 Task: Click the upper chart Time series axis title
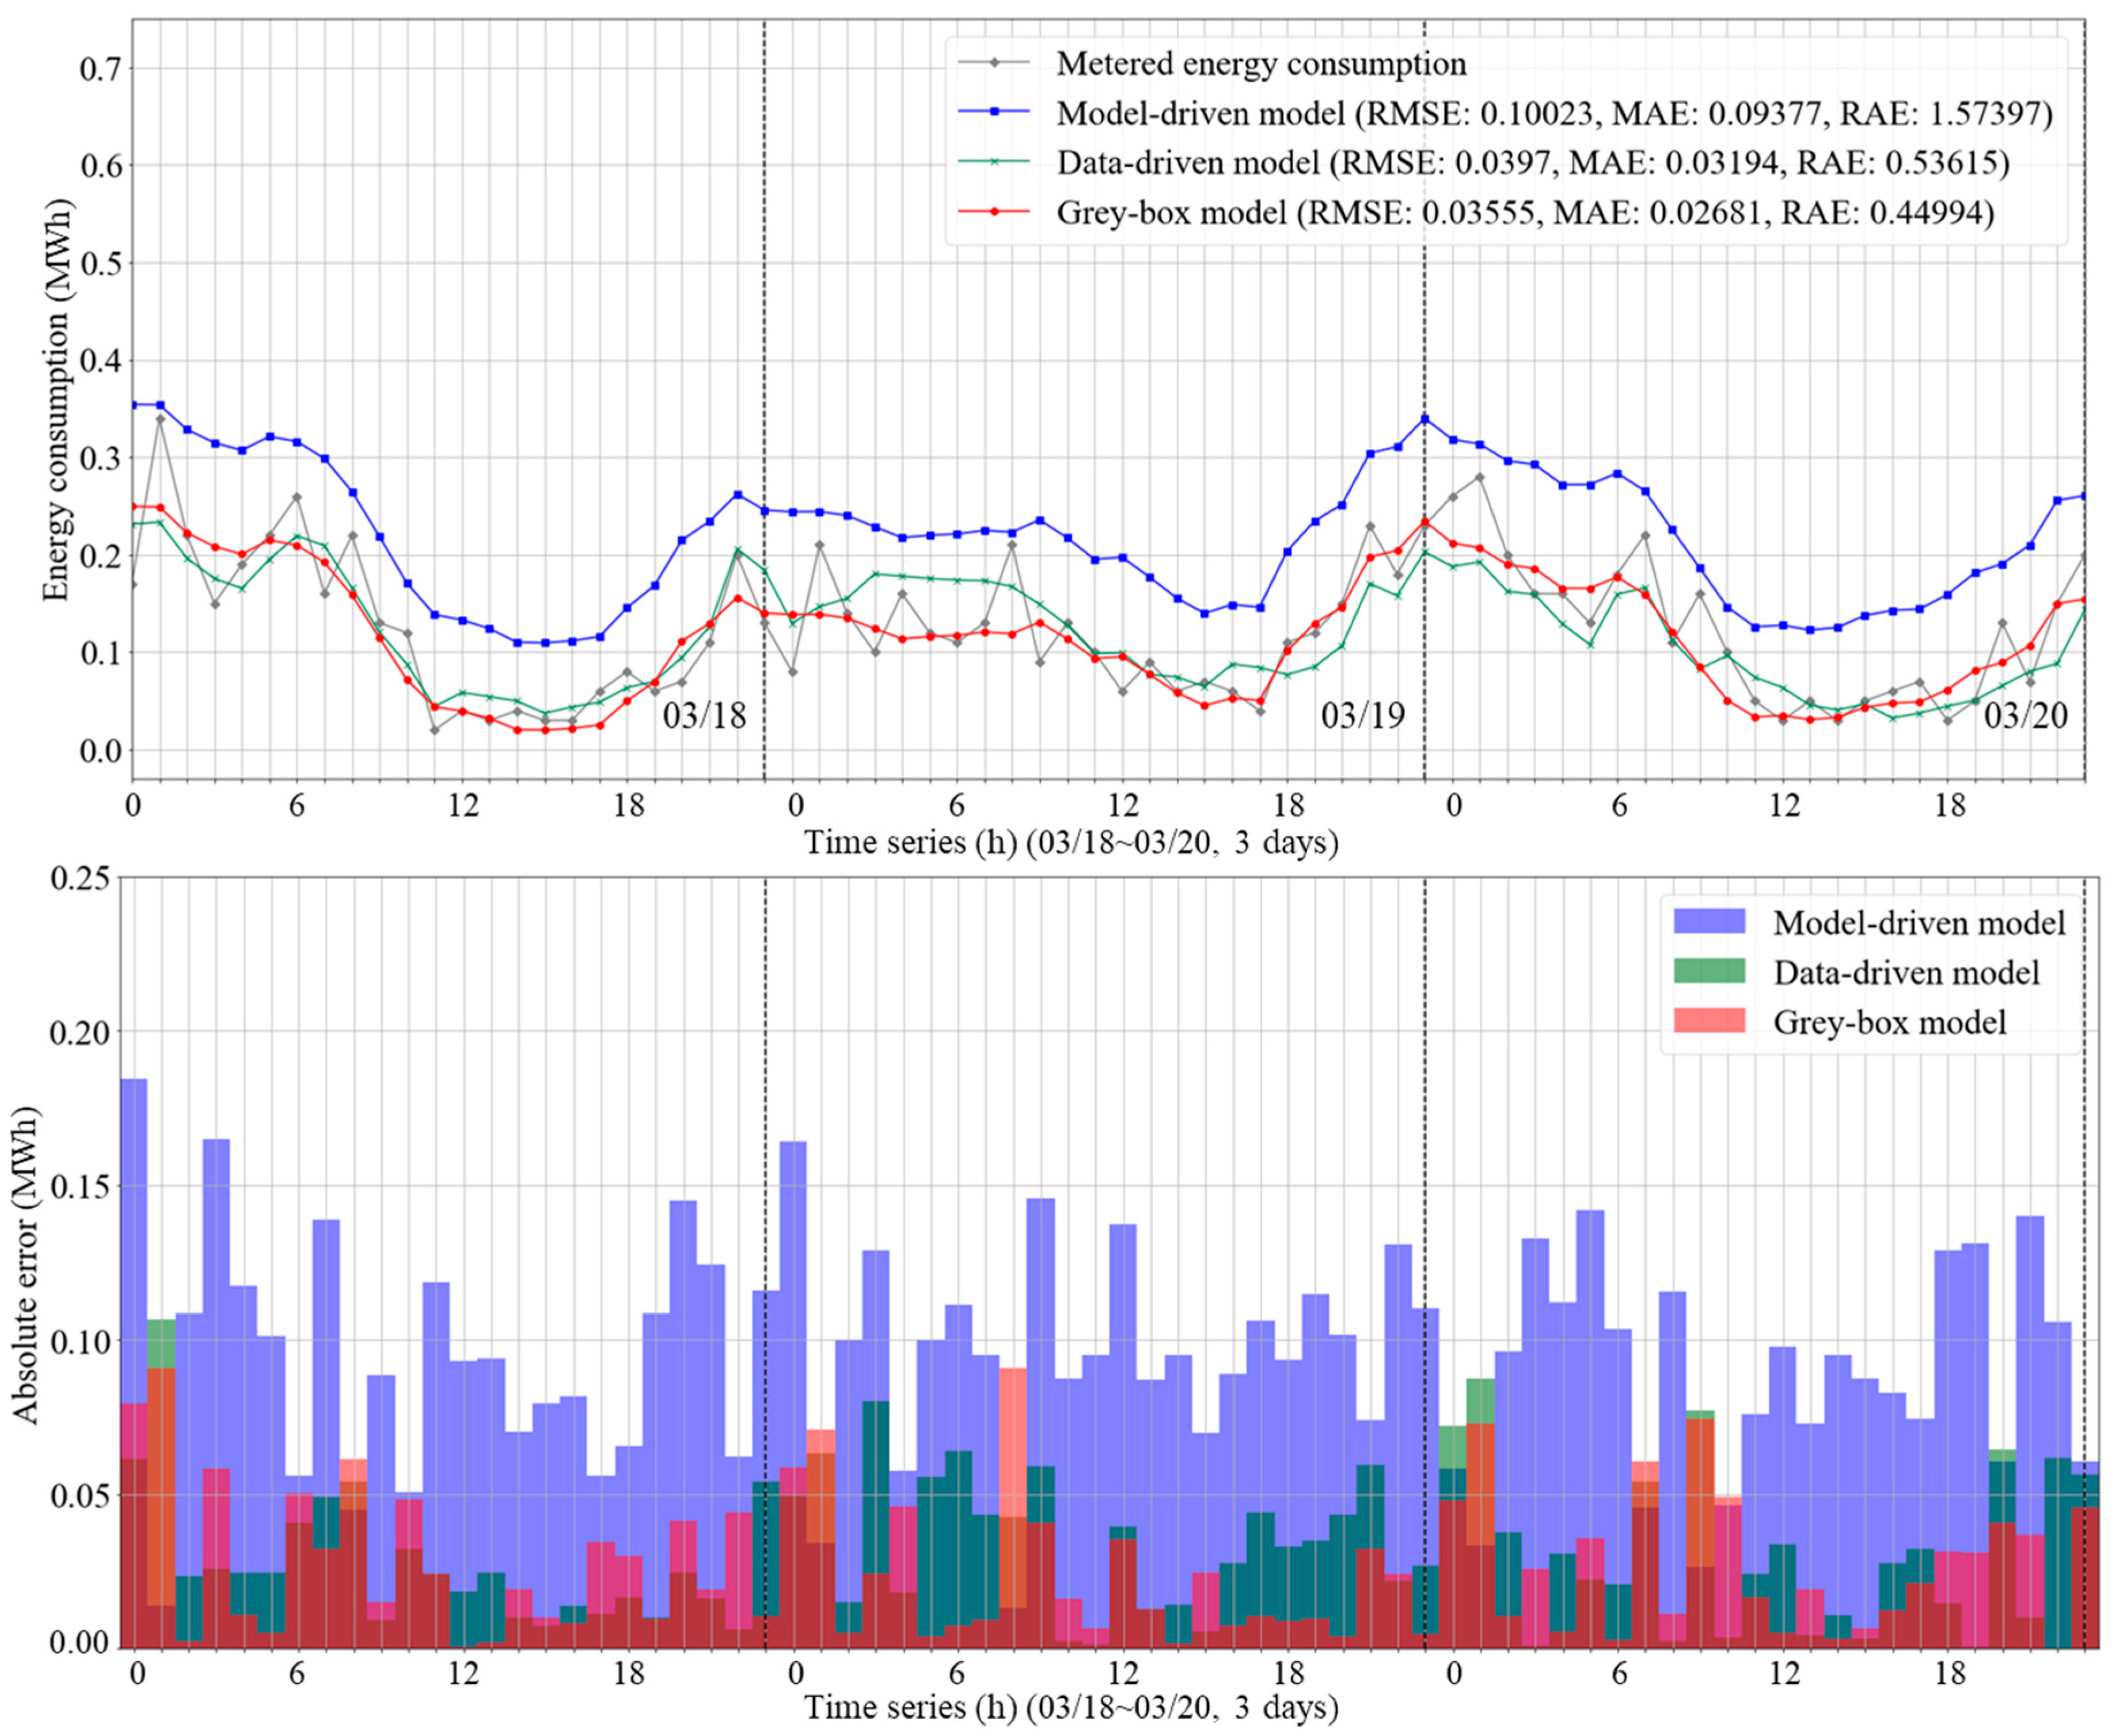coord(1072,842)
